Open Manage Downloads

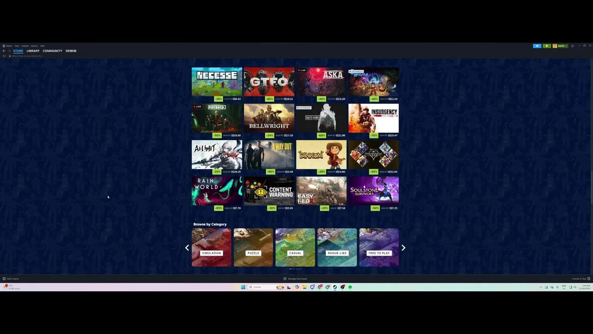pos(295,279)
